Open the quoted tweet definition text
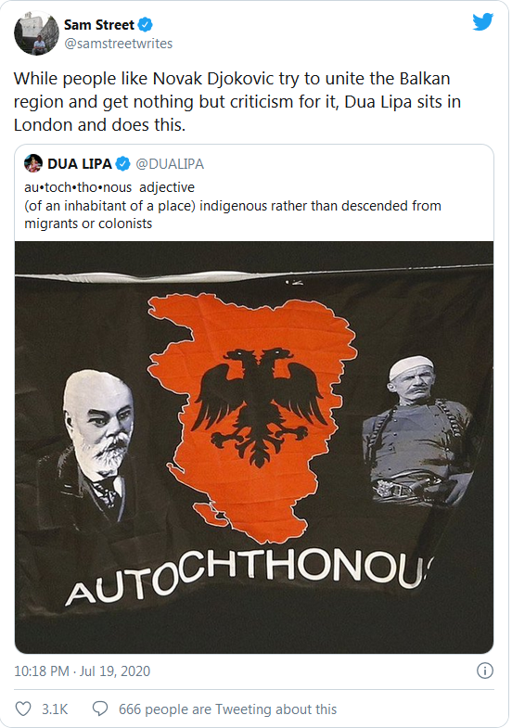This screenshot has height=728, width=512. point(233,205)
